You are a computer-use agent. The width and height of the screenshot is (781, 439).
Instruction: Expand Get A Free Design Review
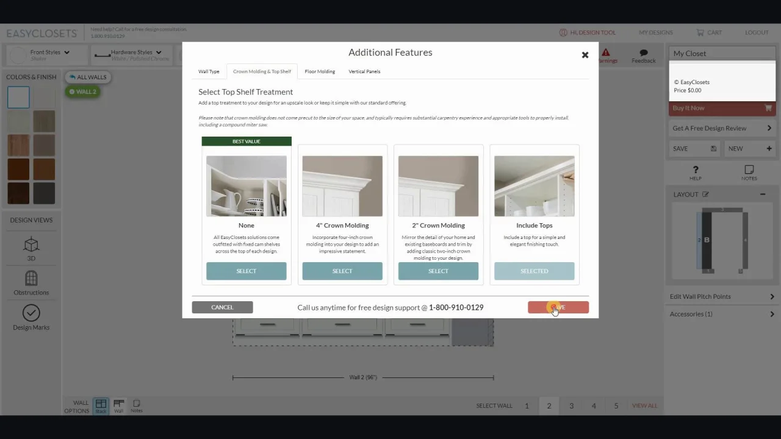pos(722,129)
